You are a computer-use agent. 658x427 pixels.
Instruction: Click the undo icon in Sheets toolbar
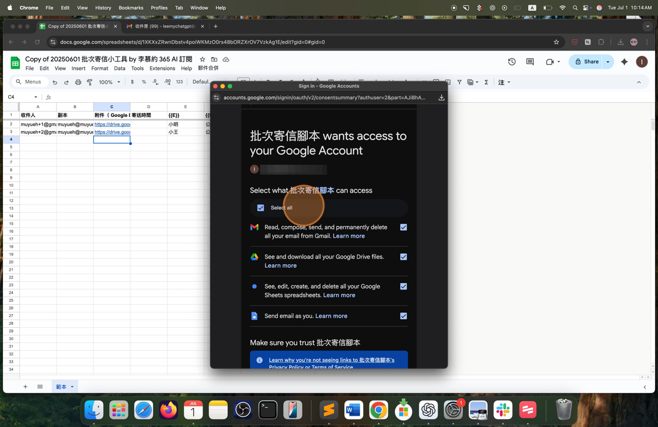(x=55, y=82)
